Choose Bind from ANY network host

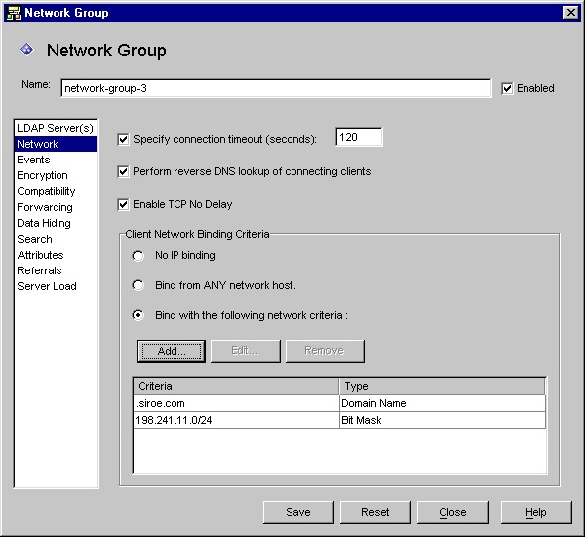138,285
